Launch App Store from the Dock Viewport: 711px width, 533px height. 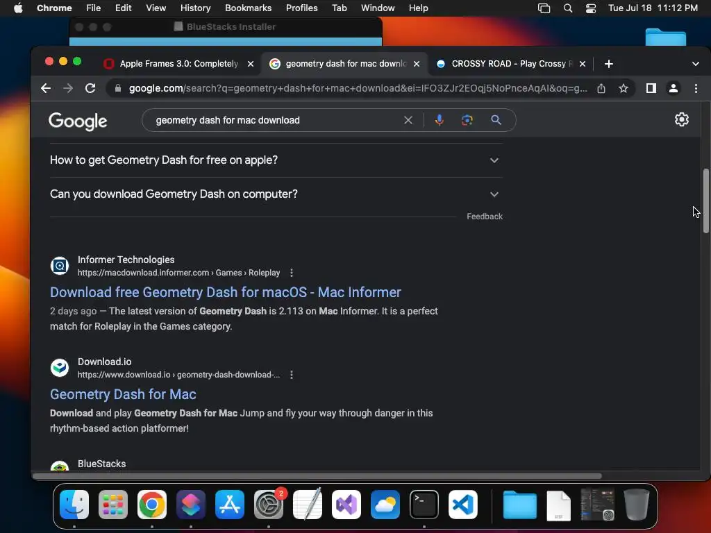230,505
